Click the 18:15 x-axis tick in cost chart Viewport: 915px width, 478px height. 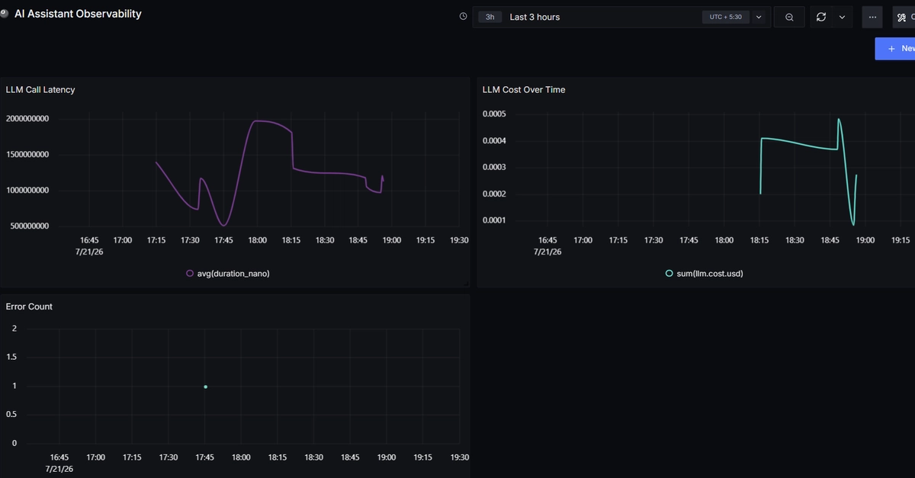pos(759,240)
